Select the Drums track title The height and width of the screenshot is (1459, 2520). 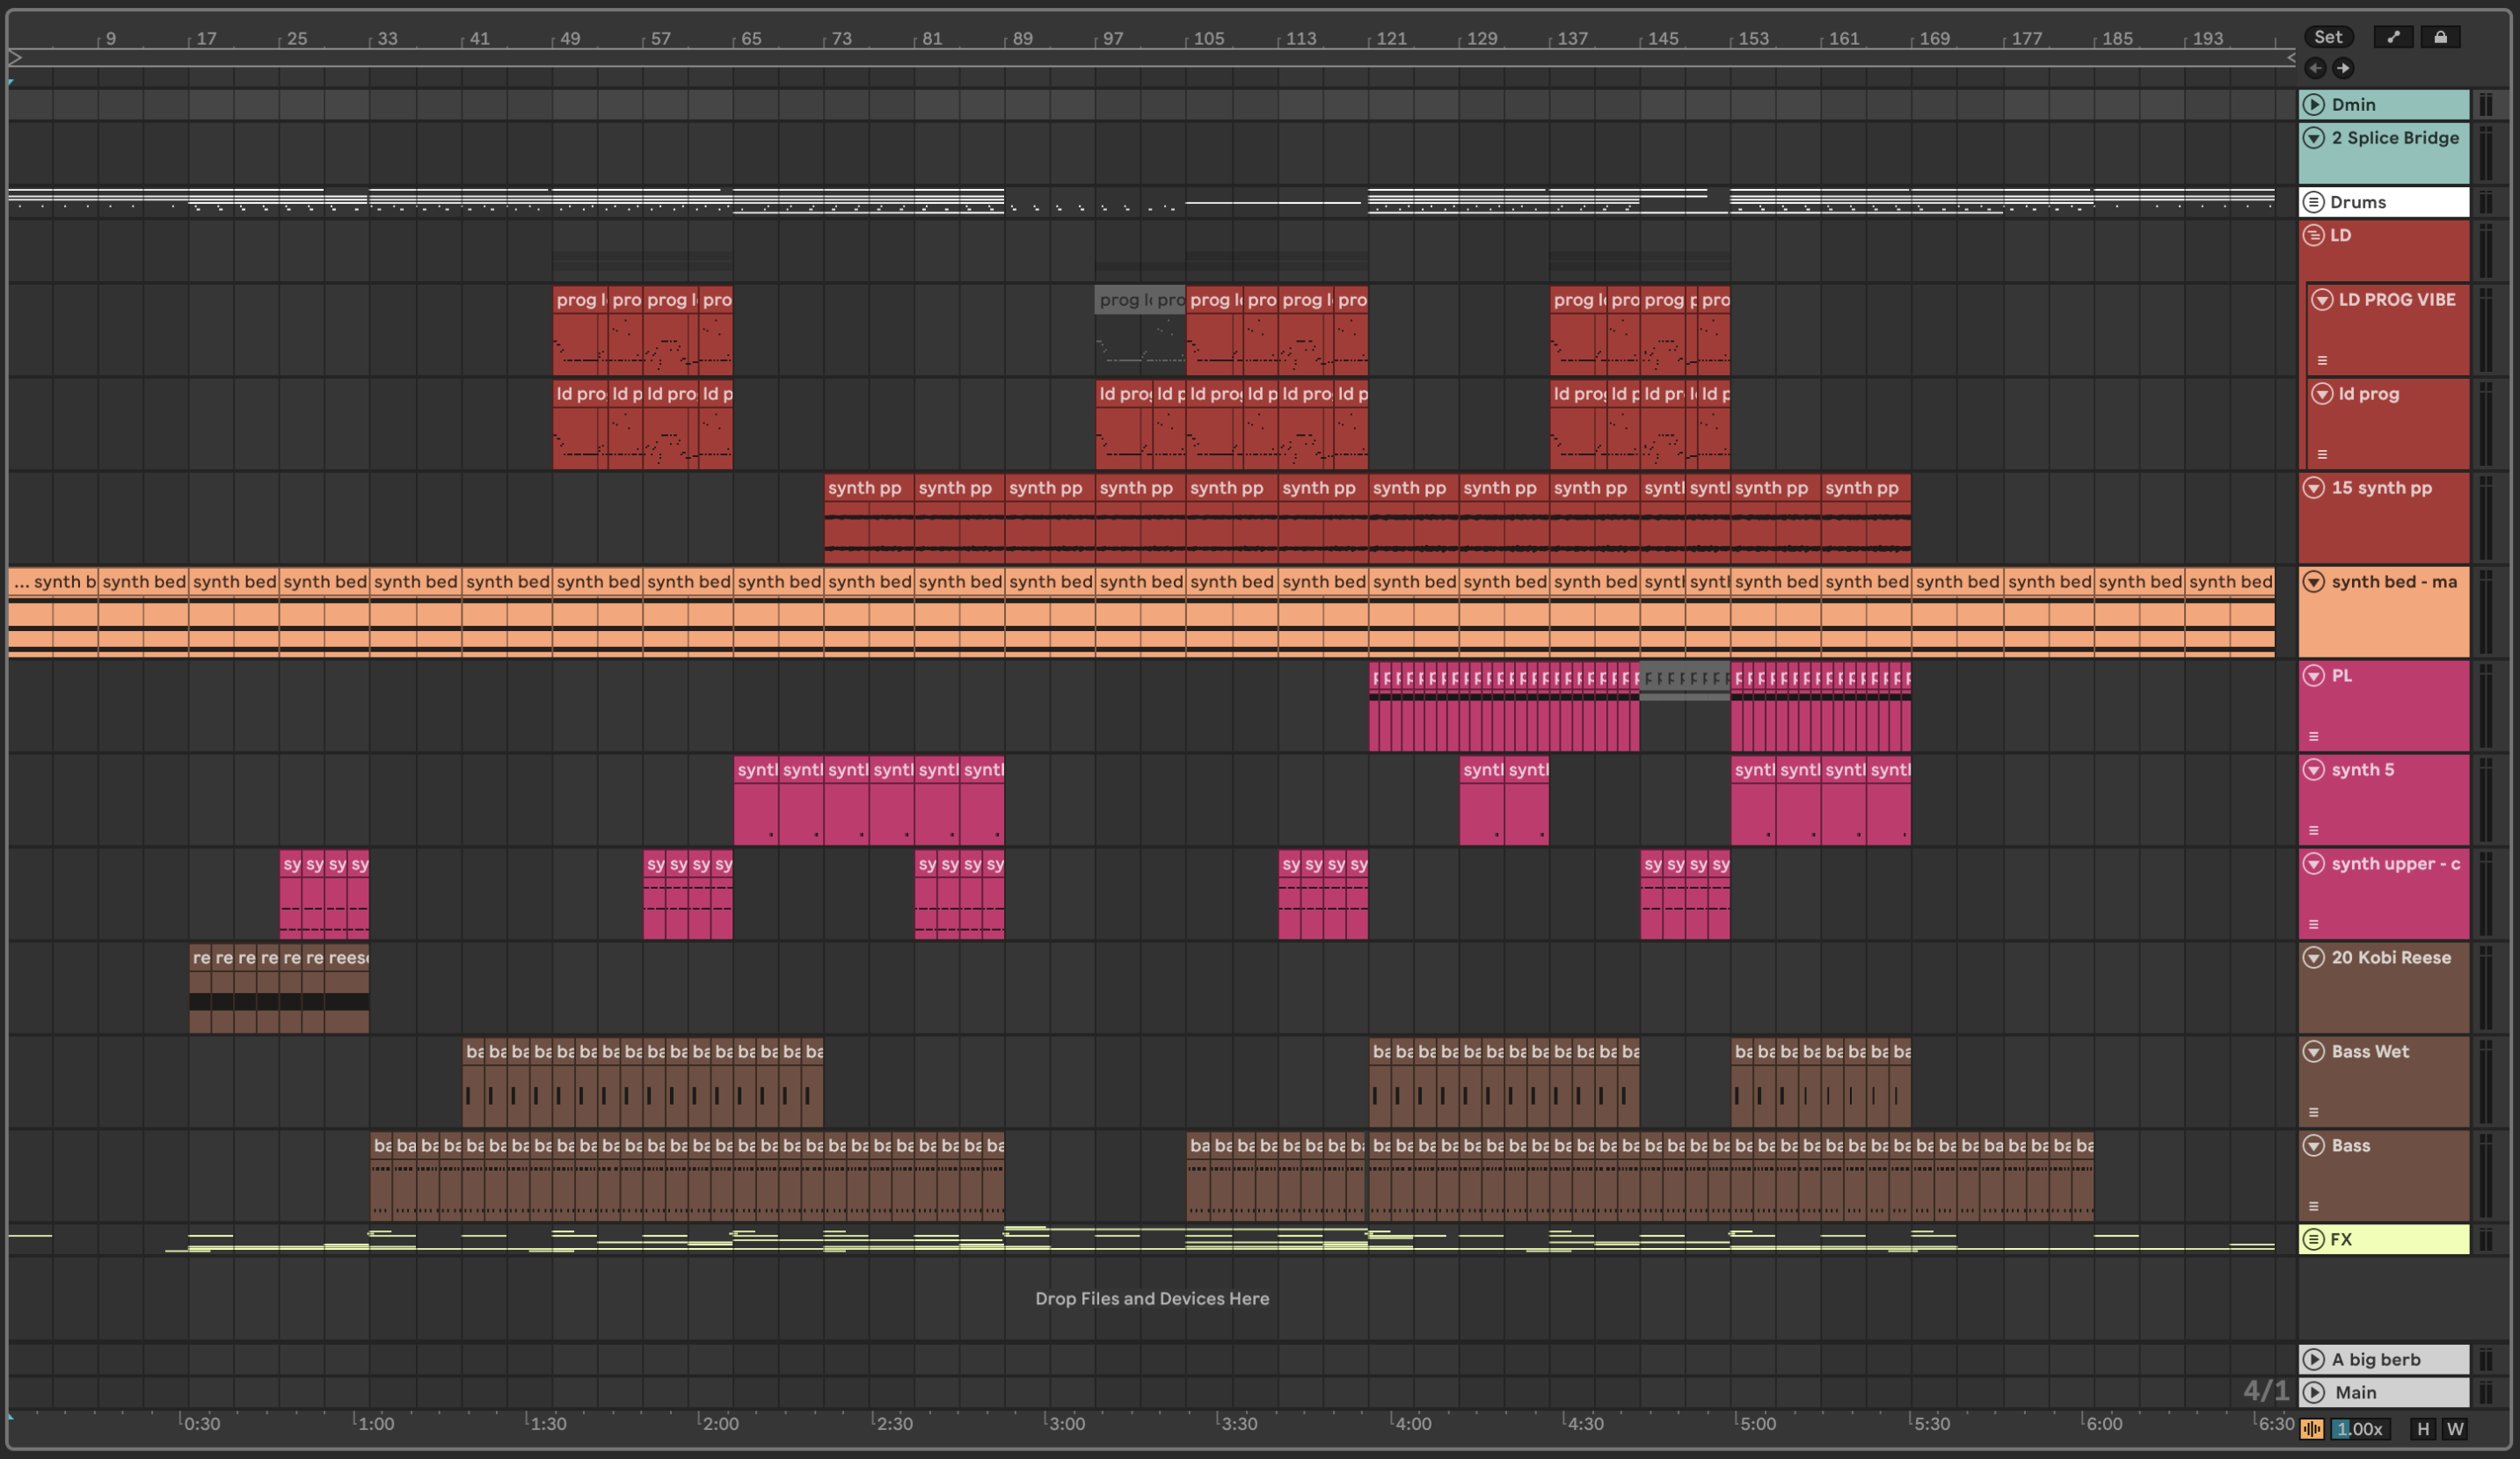coord(2358,202)
